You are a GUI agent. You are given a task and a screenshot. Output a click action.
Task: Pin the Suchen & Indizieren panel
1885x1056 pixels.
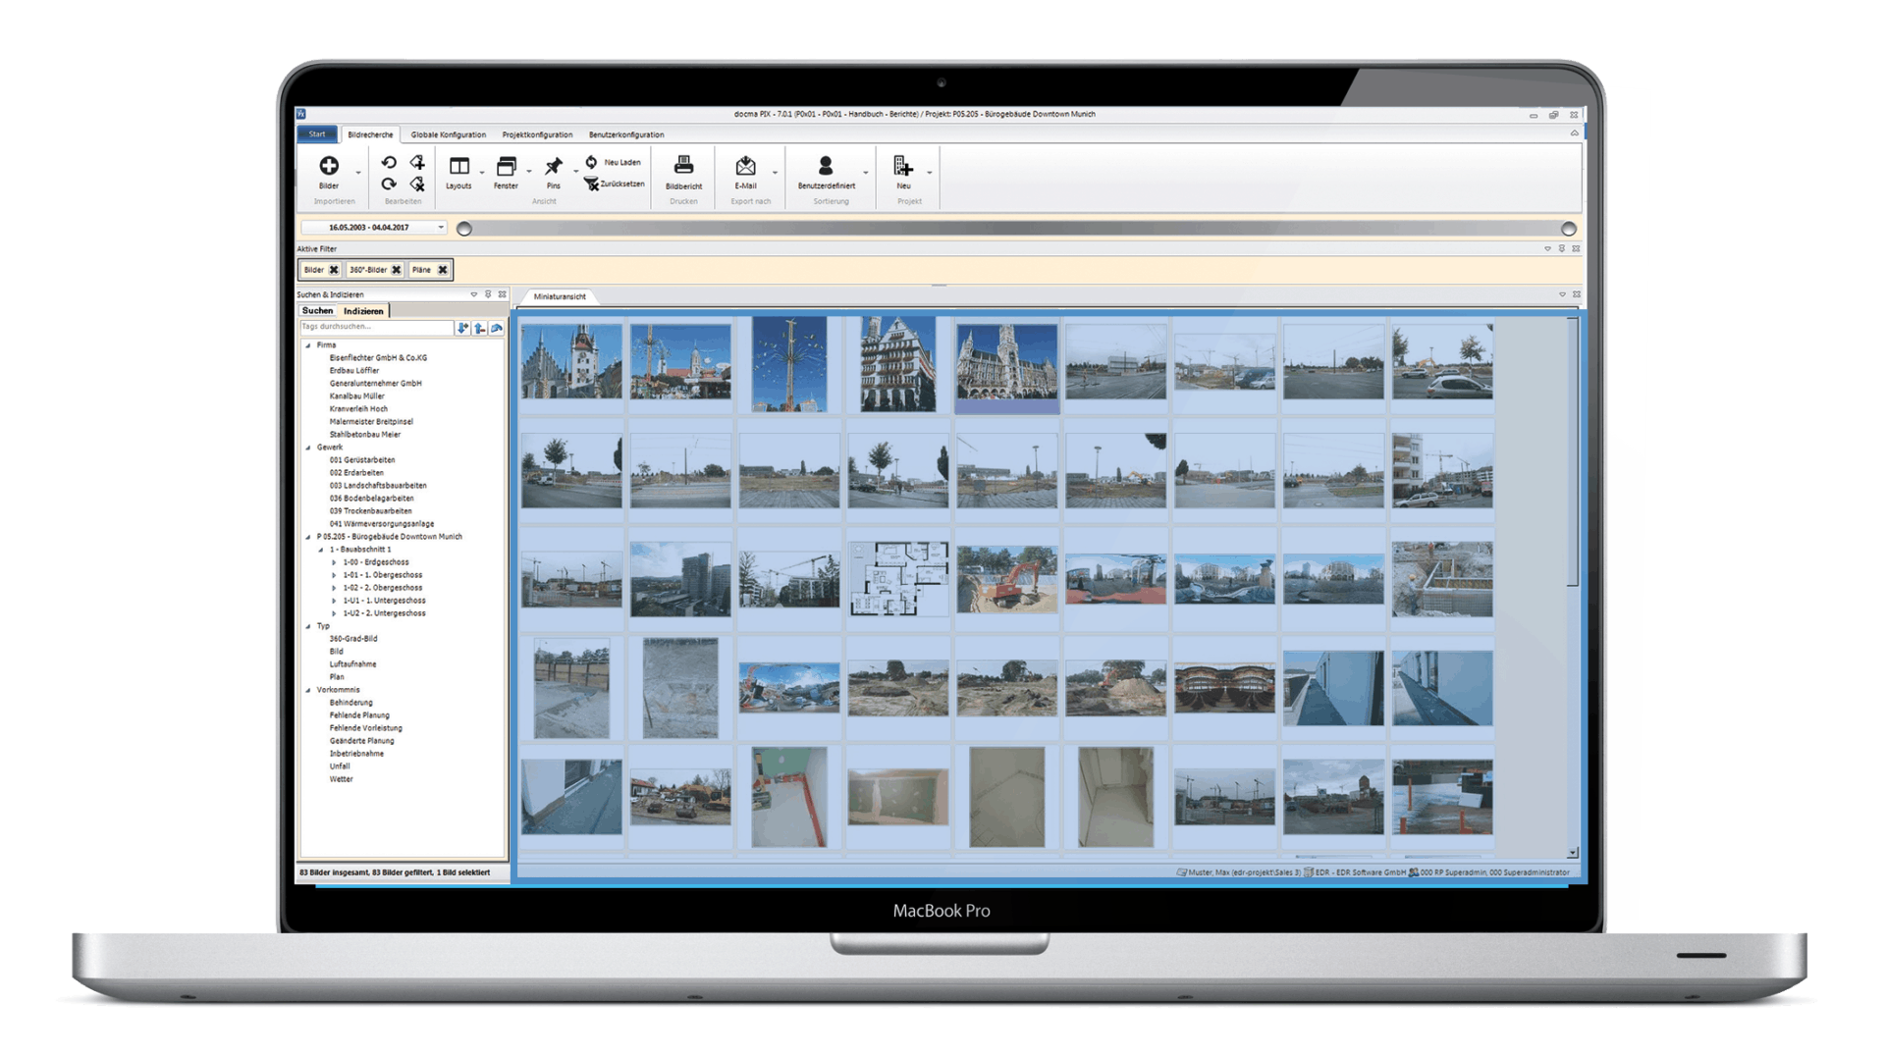[x=488, y=294]
